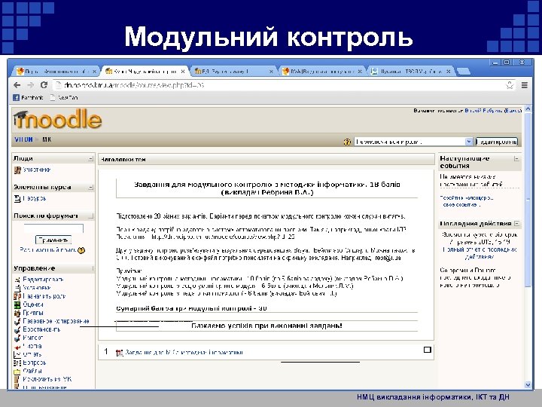Click the browser forward arrow
Viewport: 542px width, 407px height.
coord(30,84)
